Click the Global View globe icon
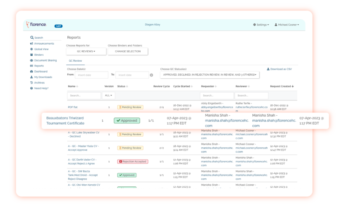This screenshot has width=341, height=209. 32,49
